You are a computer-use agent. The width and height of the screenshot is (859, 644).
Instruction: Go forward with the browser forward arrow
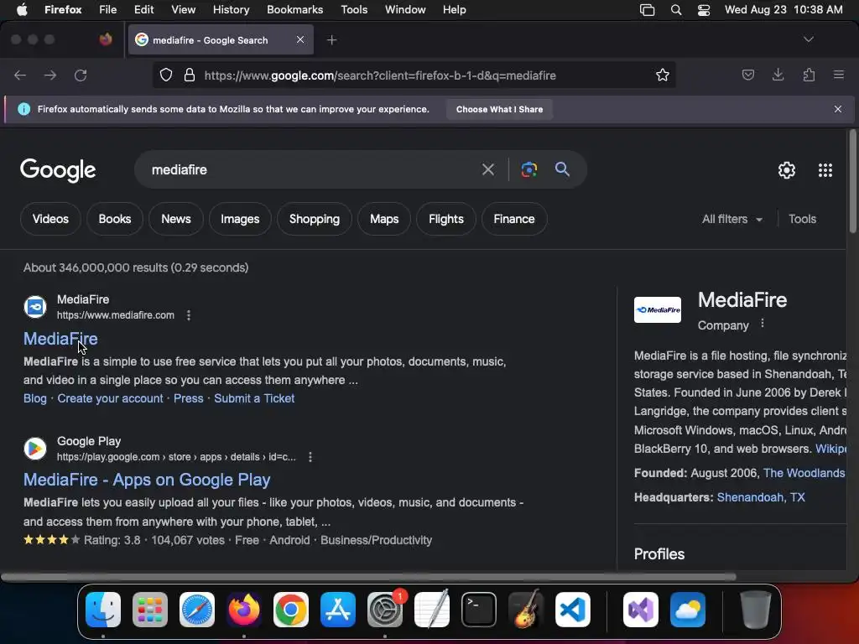(50, 75)
